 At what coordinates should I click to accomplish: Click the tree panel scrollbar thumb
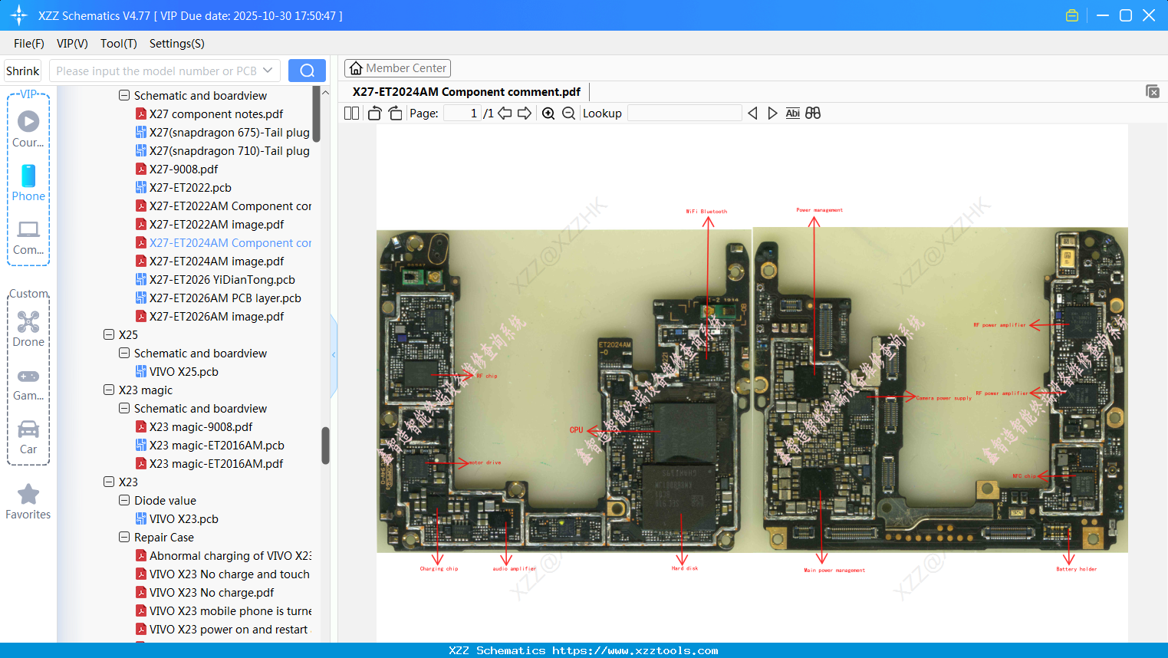(x=326, y=445)
